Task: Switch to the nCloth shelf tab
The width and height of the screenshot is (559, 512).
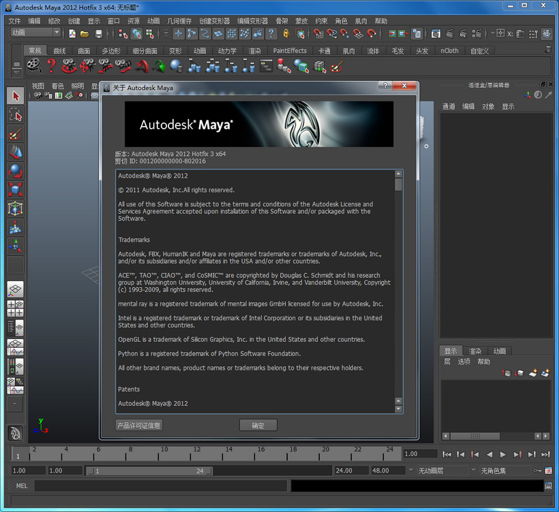Action: coord(449,51)
